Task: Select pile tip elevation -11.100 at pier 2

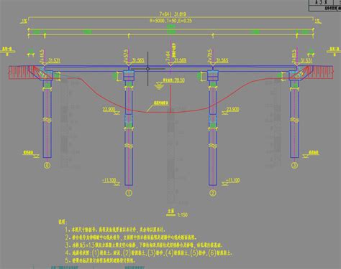Action: coord(232,180)
